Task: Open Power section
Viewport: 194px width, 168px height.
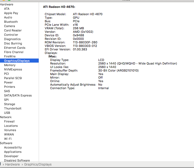Action: point(8,82)
